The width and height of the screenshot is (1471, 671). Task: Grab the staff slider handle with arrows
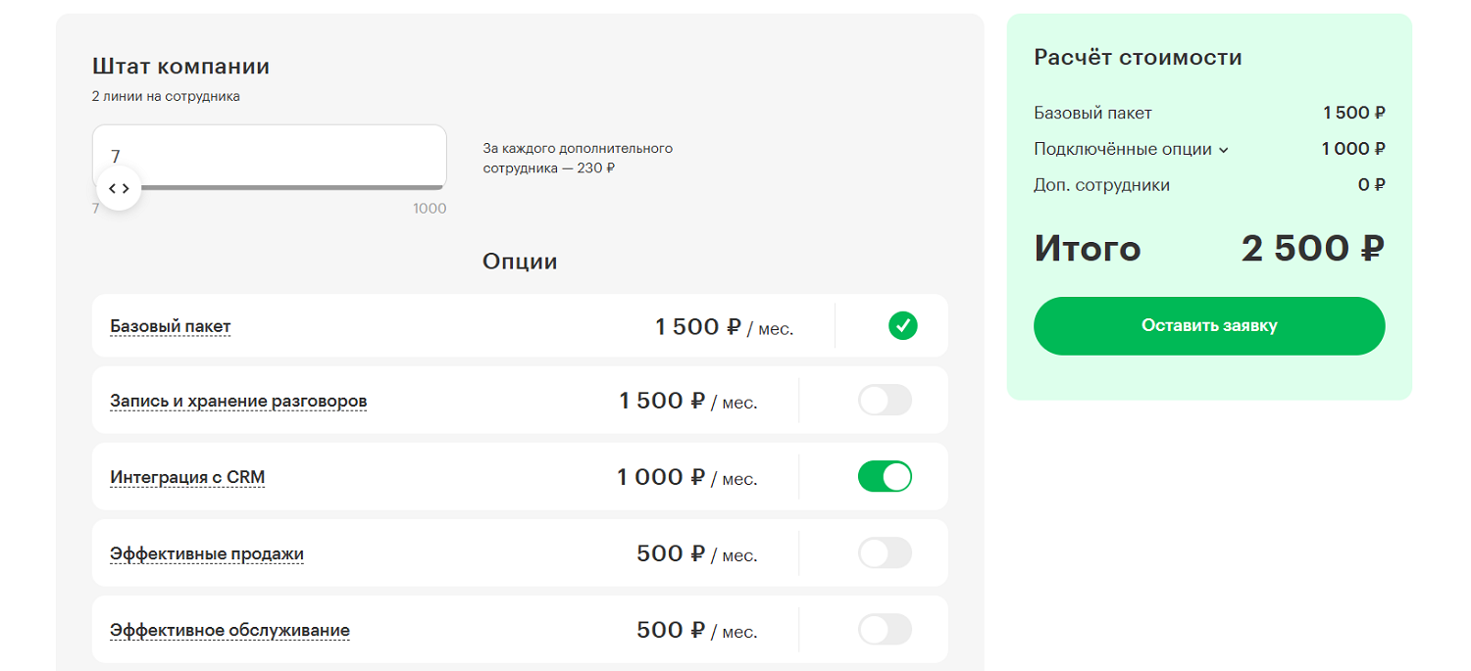pos(119,188)
